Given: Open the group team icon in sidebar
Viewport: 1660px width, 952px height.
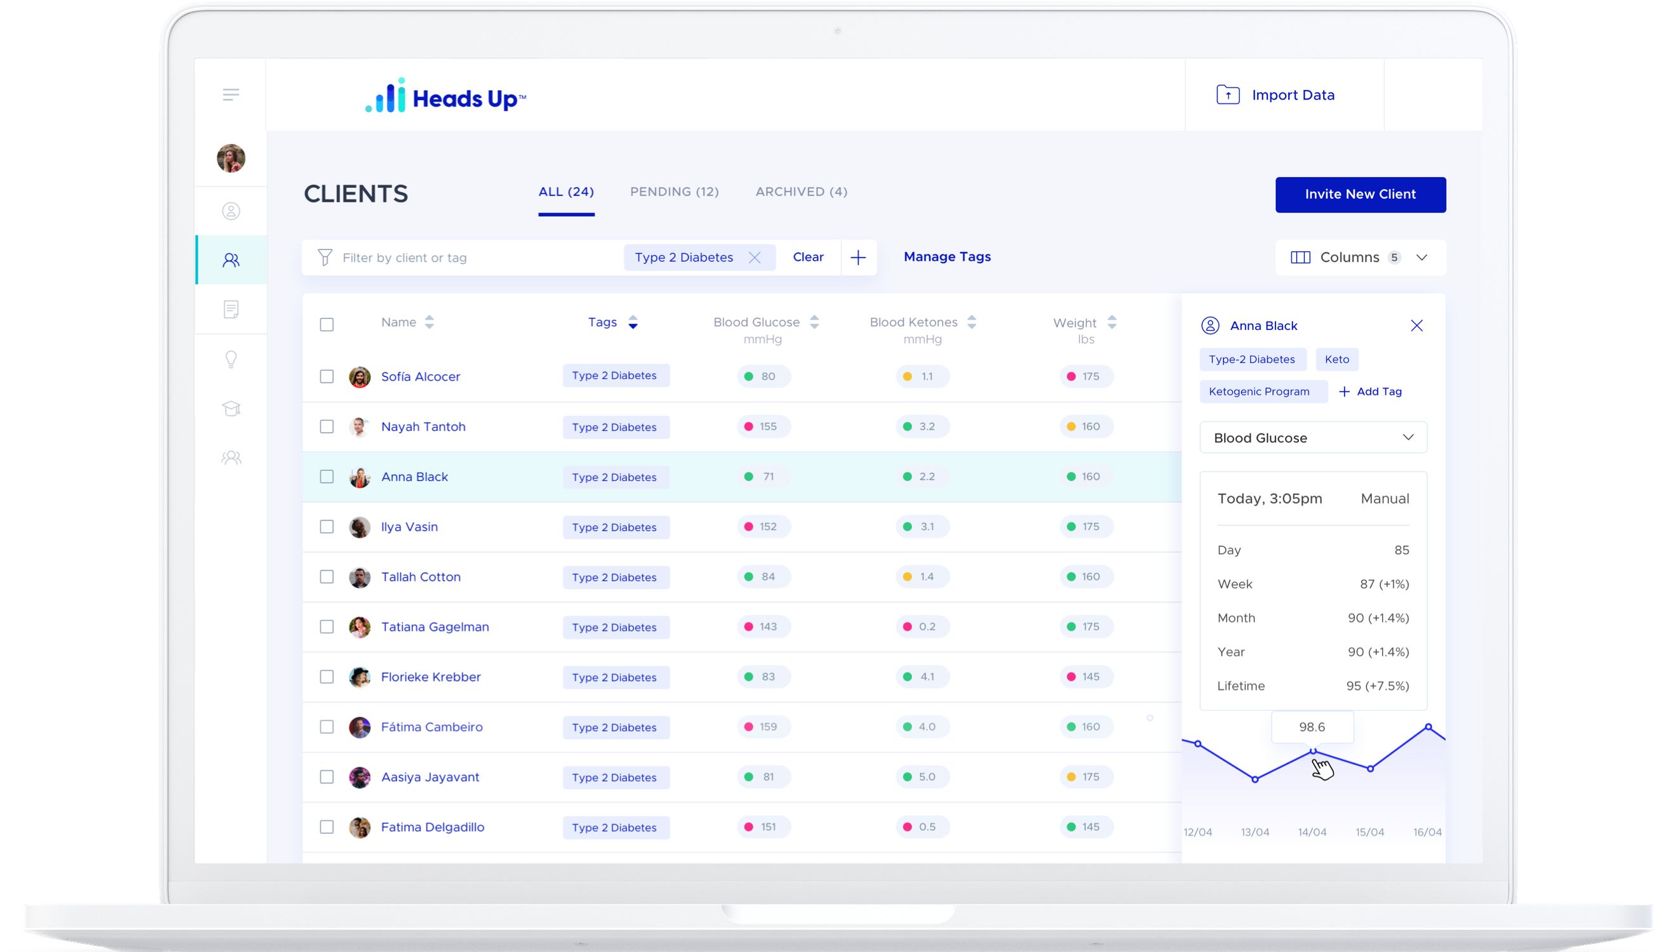Looking at the screenshot, I should (x=231, y=458).
